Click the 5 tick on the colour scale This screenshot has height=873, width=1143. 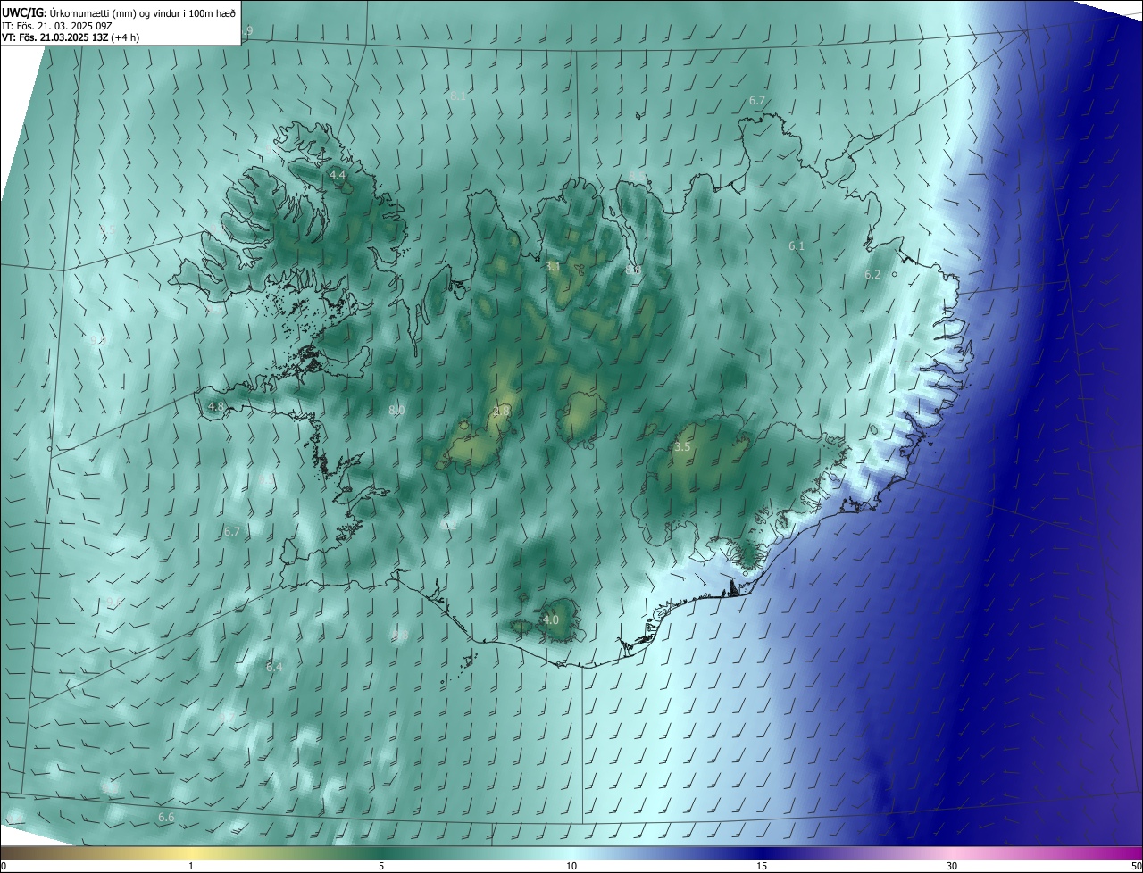pyautogui.click(x=381, y=866)
